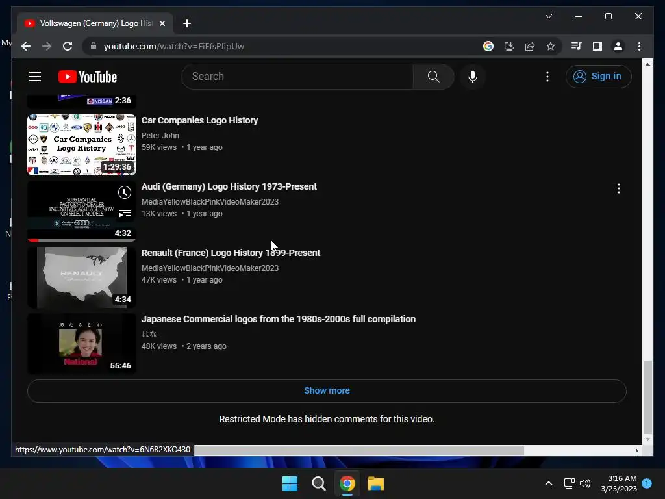Show hidden system tray icons
This screenshot has width=665, height=499.
(548, 483)
